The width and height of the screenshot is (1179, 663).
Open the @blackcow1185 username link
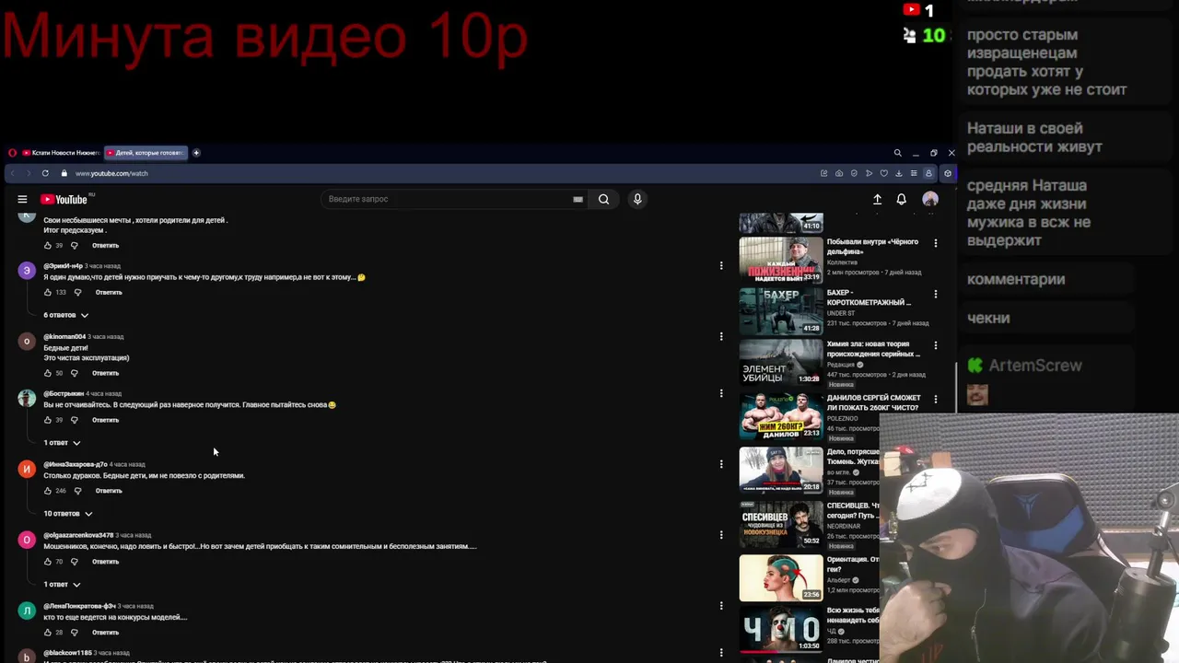pos(67,653)
